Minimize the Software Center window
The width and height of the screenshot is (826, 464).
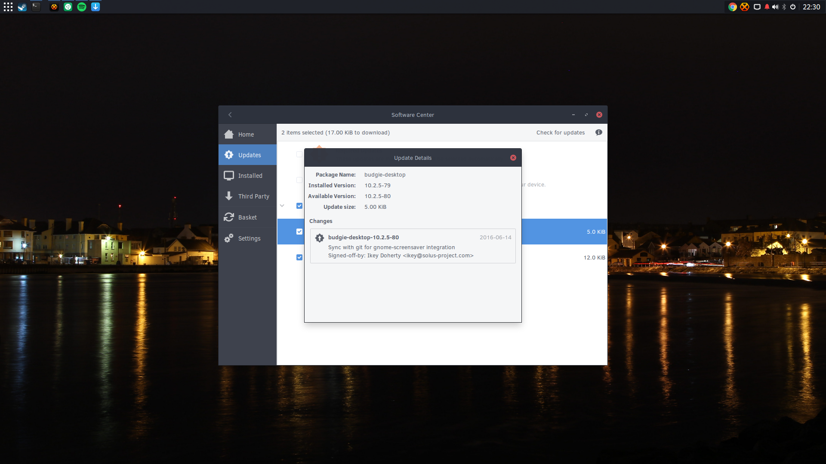(x=573, y=115)
